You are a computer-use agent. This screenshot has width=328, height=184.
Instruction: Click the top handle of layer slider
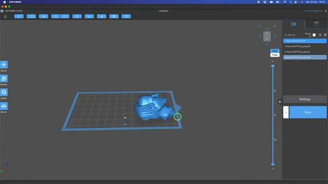273,66
